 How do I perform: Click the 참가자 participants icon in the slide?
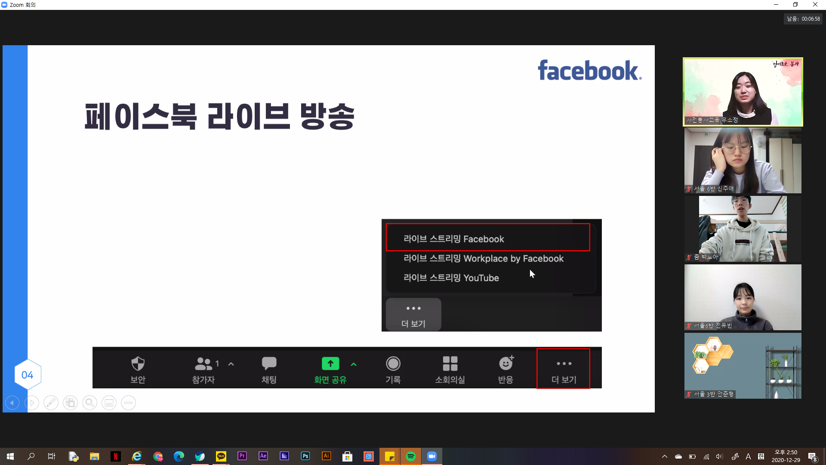click(203, 364)
